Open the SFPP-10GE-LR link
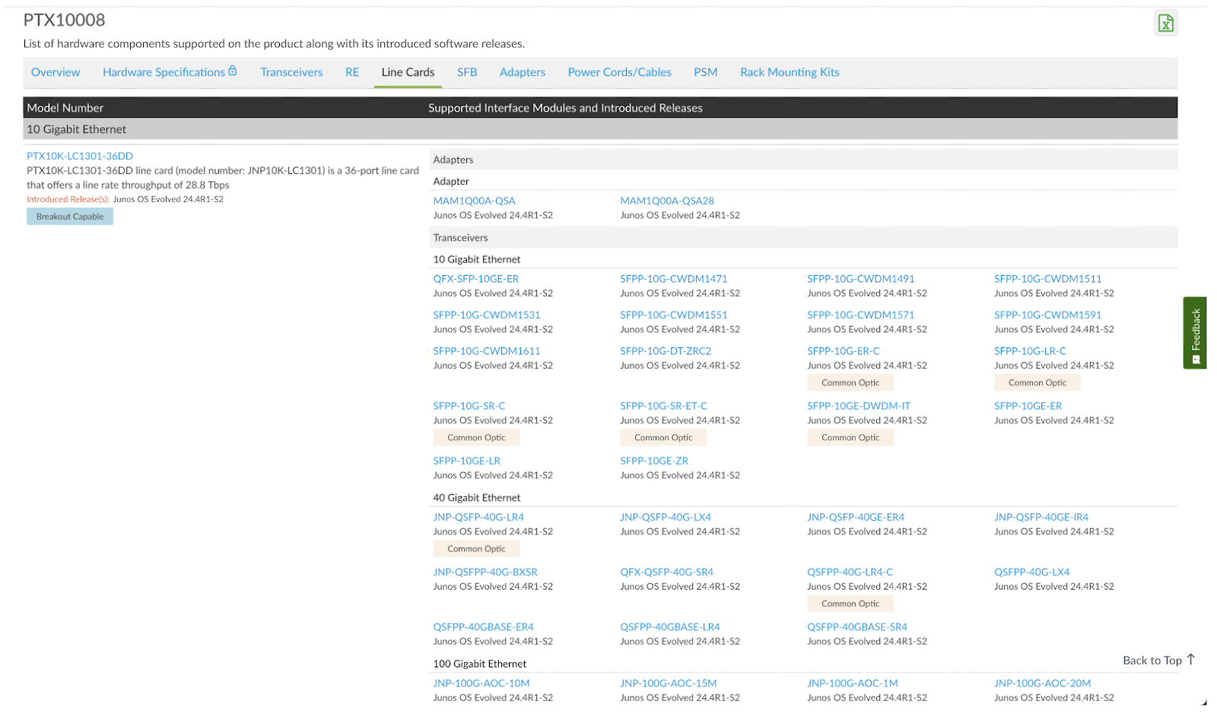Viewport: 1217px width, 716px height. click(467, 461)
